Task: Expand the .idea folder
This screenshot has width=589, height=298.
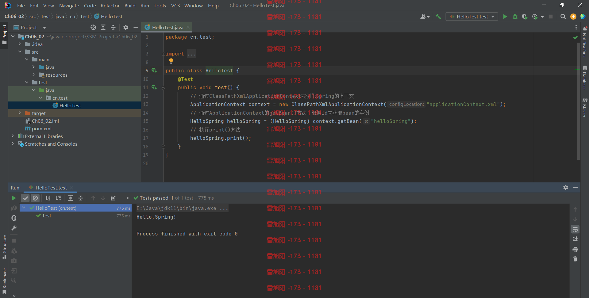Action: point(20,44)
